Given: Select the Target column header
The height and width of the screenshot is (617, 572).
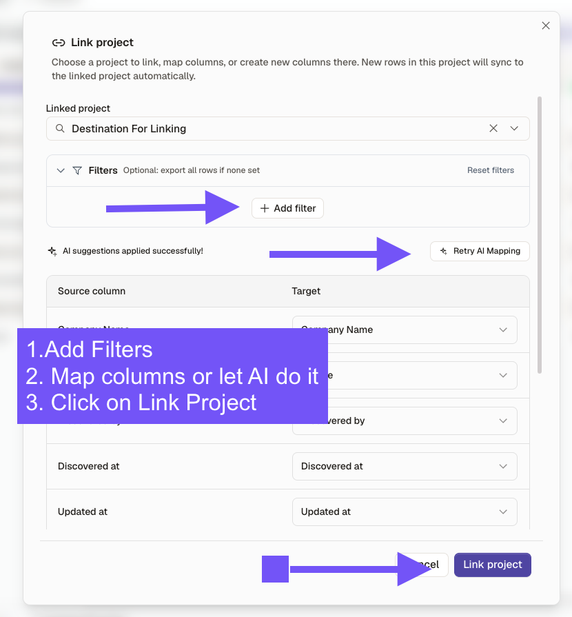Looking at the screenshot, I should click(x=306, y=291).
